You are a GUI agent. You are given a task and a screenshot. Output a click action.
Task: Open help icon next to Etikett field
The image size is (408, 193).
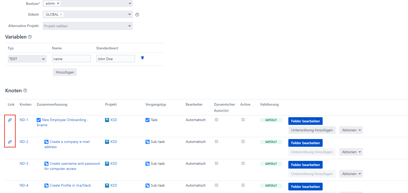(x=137, y=15)
